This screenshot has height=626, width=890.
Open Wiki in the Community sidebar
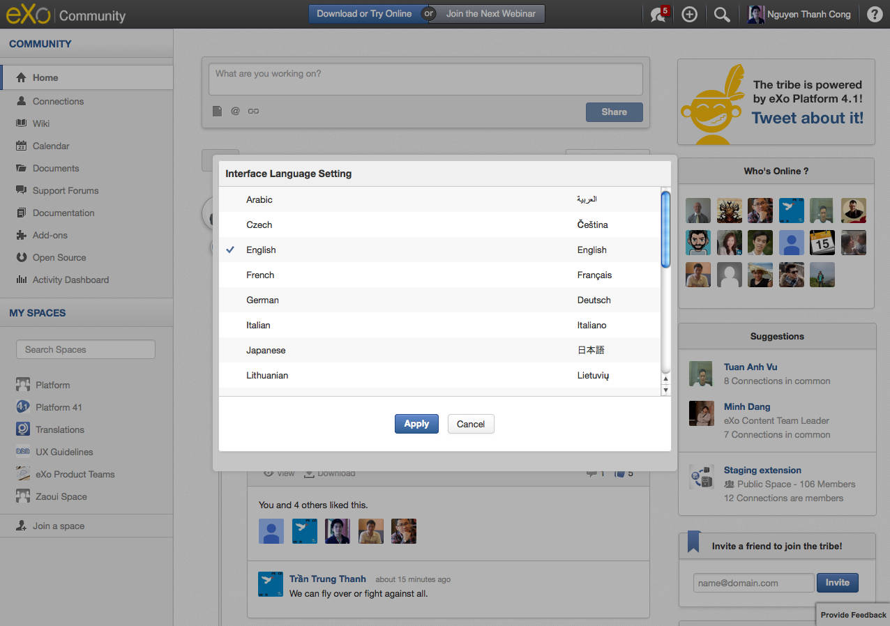pyautogui.click(x=41, y=123)
